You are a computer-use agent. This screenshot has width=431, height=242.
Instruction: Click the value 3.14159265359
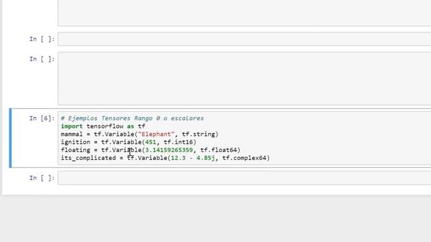coord(169,150)
